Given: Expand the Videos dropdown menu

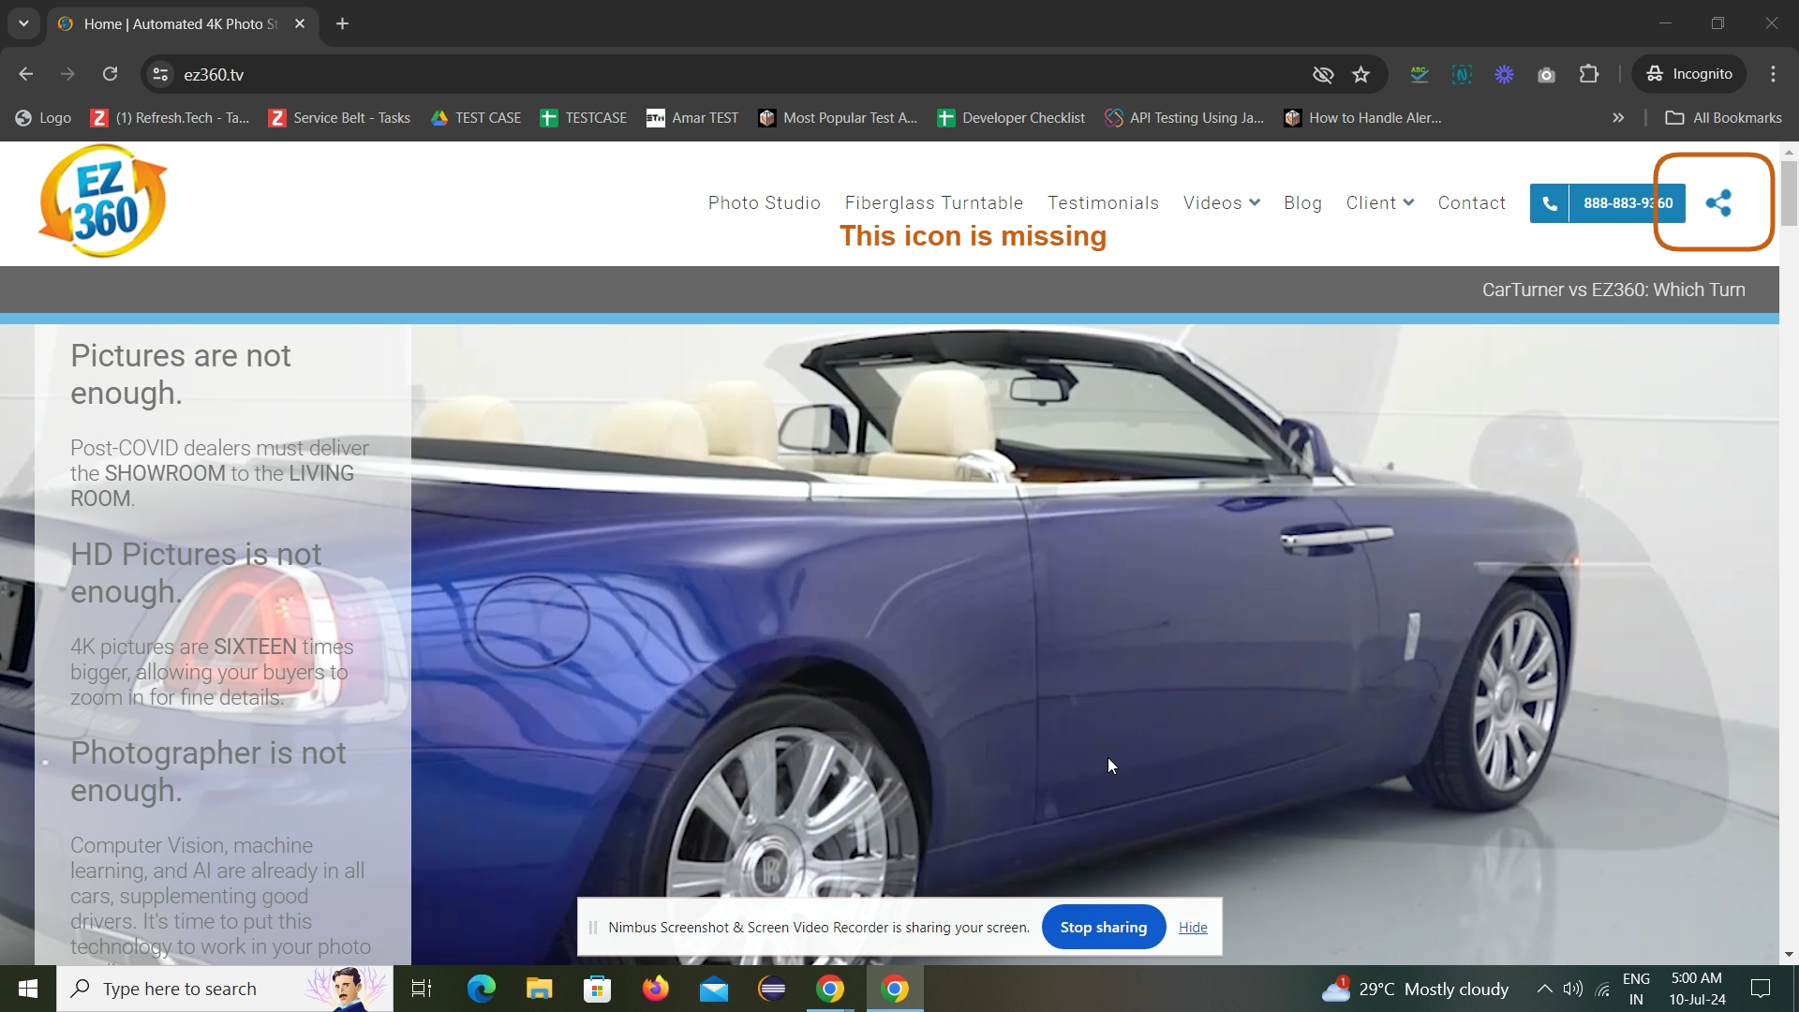Looking at the screenshot, I should 1222,201.
